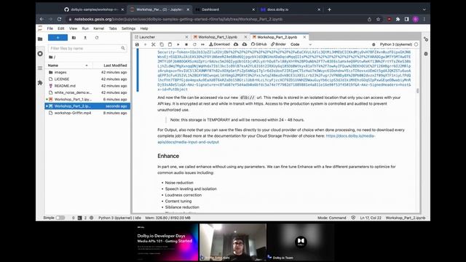This screenshot has width=466, height=262.
Task: Open the Extension Manager puzzle icon
Action: 40,82
